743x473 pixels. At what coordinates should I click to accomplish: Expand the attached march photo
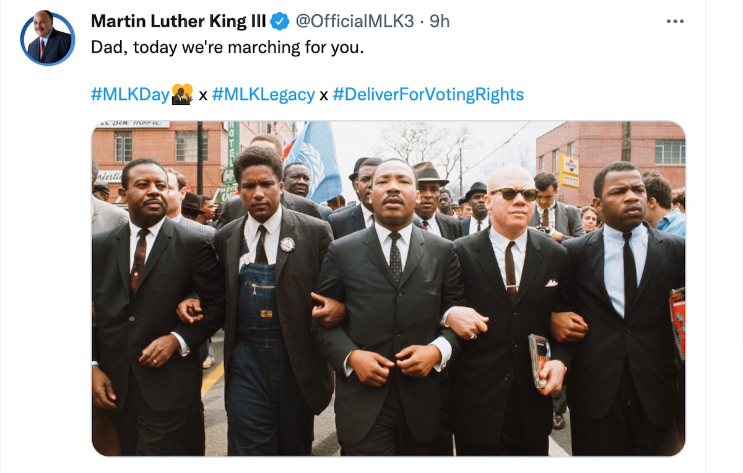(388, 288)
